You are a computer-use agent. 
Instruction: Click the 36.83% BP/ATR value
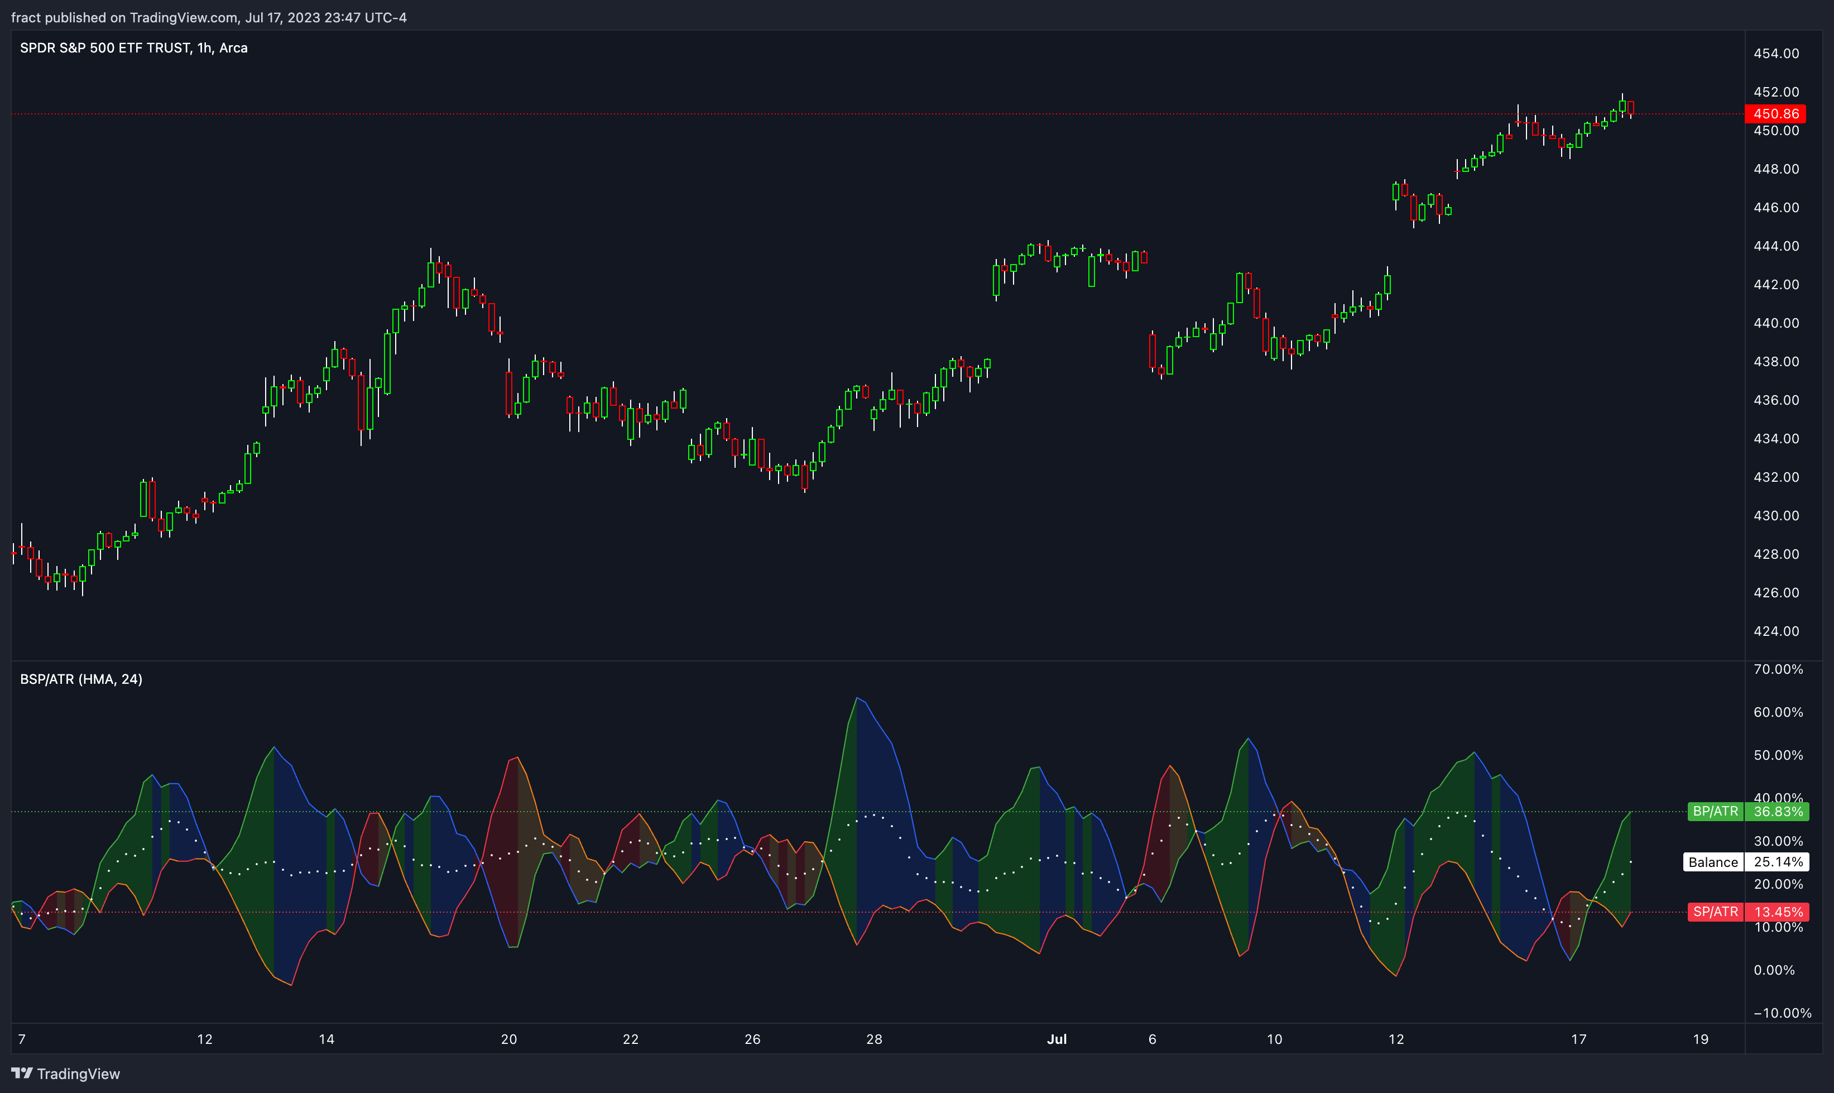click(1777, 812)
